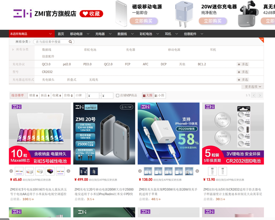
Task: Click right arrow of charger thumbnail carousel
Action: 197,171
